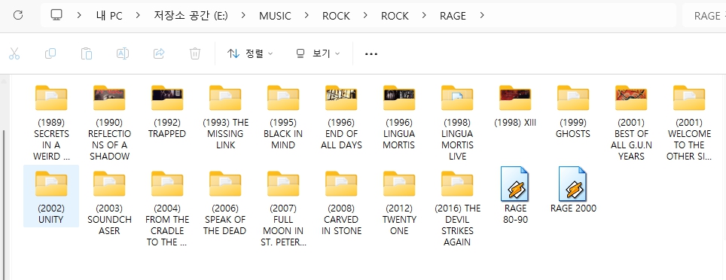Select the (2004) FROM THE CRADLE folder icon
The height and width of the screenshot is (280, 726).
tap(167, 184)
